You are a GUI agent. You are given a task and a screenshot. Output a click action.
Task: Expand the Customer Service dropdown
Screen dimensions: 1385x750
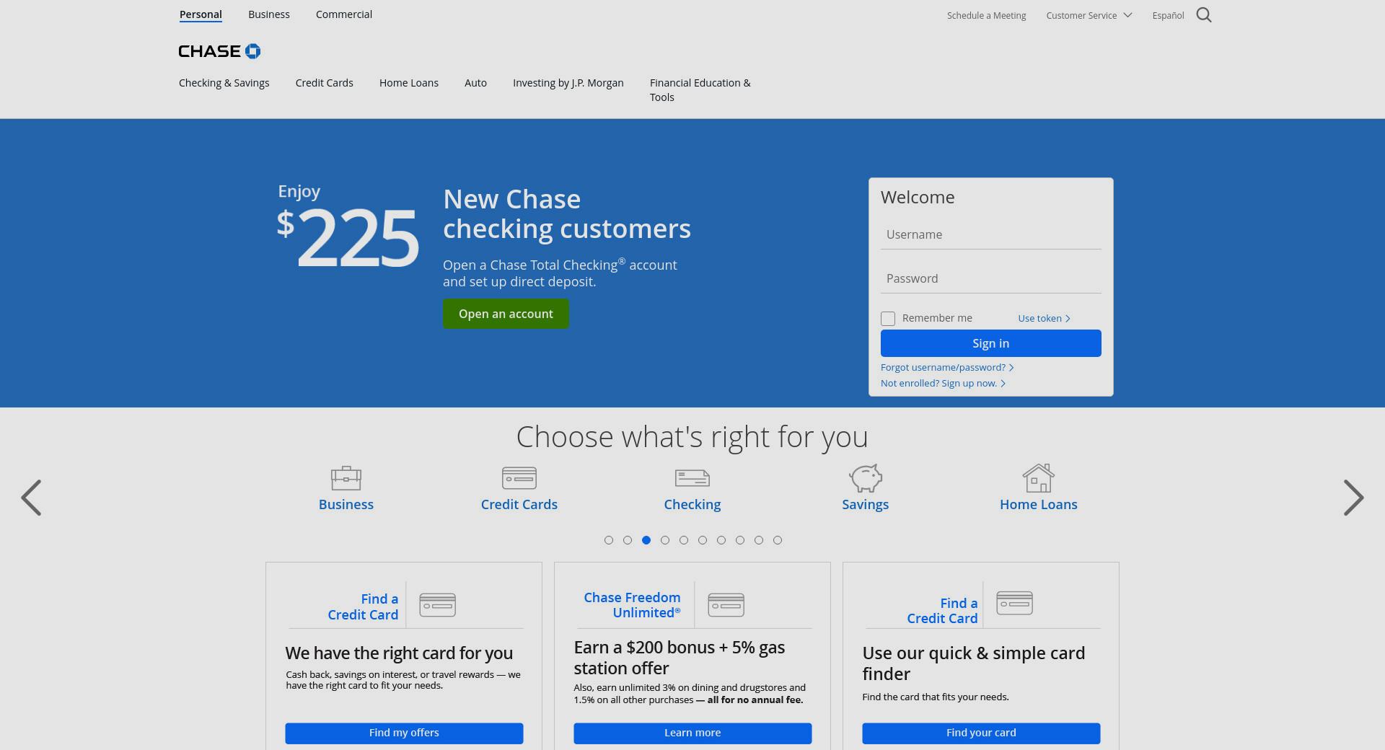pyautogui.click(x=1089, y=15)
